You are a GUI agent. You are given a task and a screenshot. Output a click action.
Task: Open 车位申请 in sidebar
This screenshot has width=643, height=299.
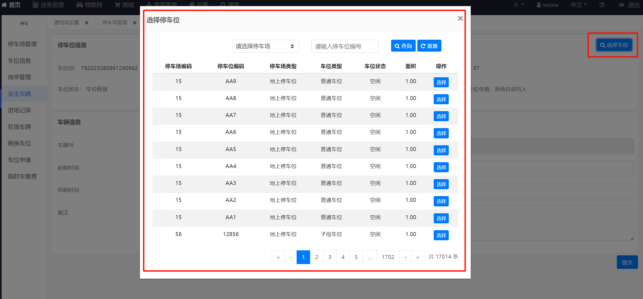pos(19,160)
